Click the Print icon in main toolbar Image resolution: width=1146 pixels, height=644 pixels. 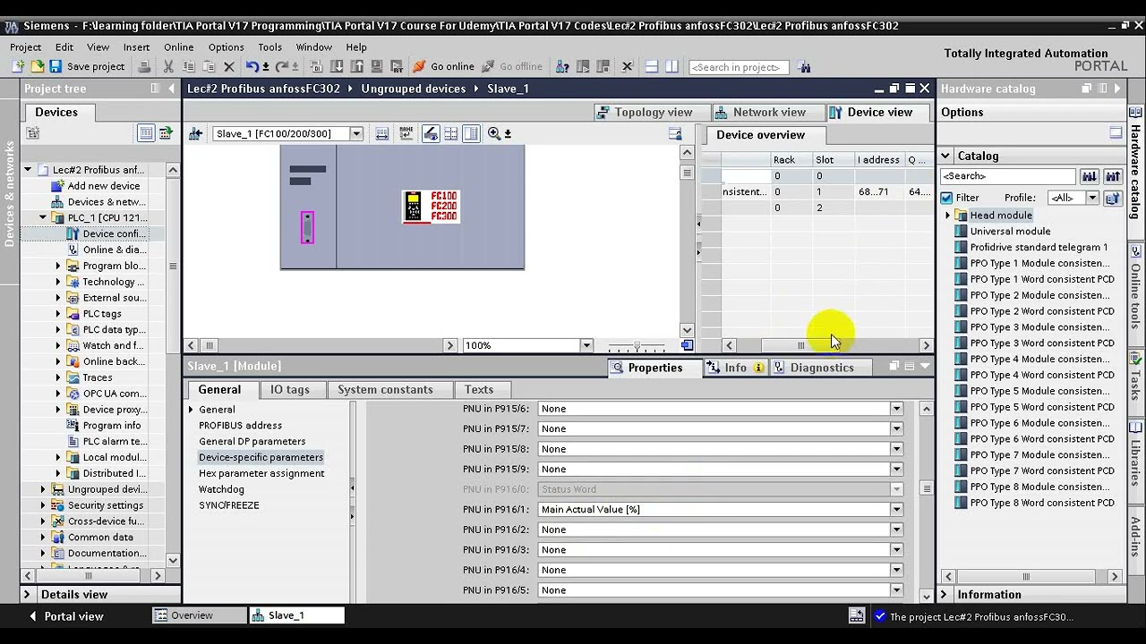click(x=144, y=67)
